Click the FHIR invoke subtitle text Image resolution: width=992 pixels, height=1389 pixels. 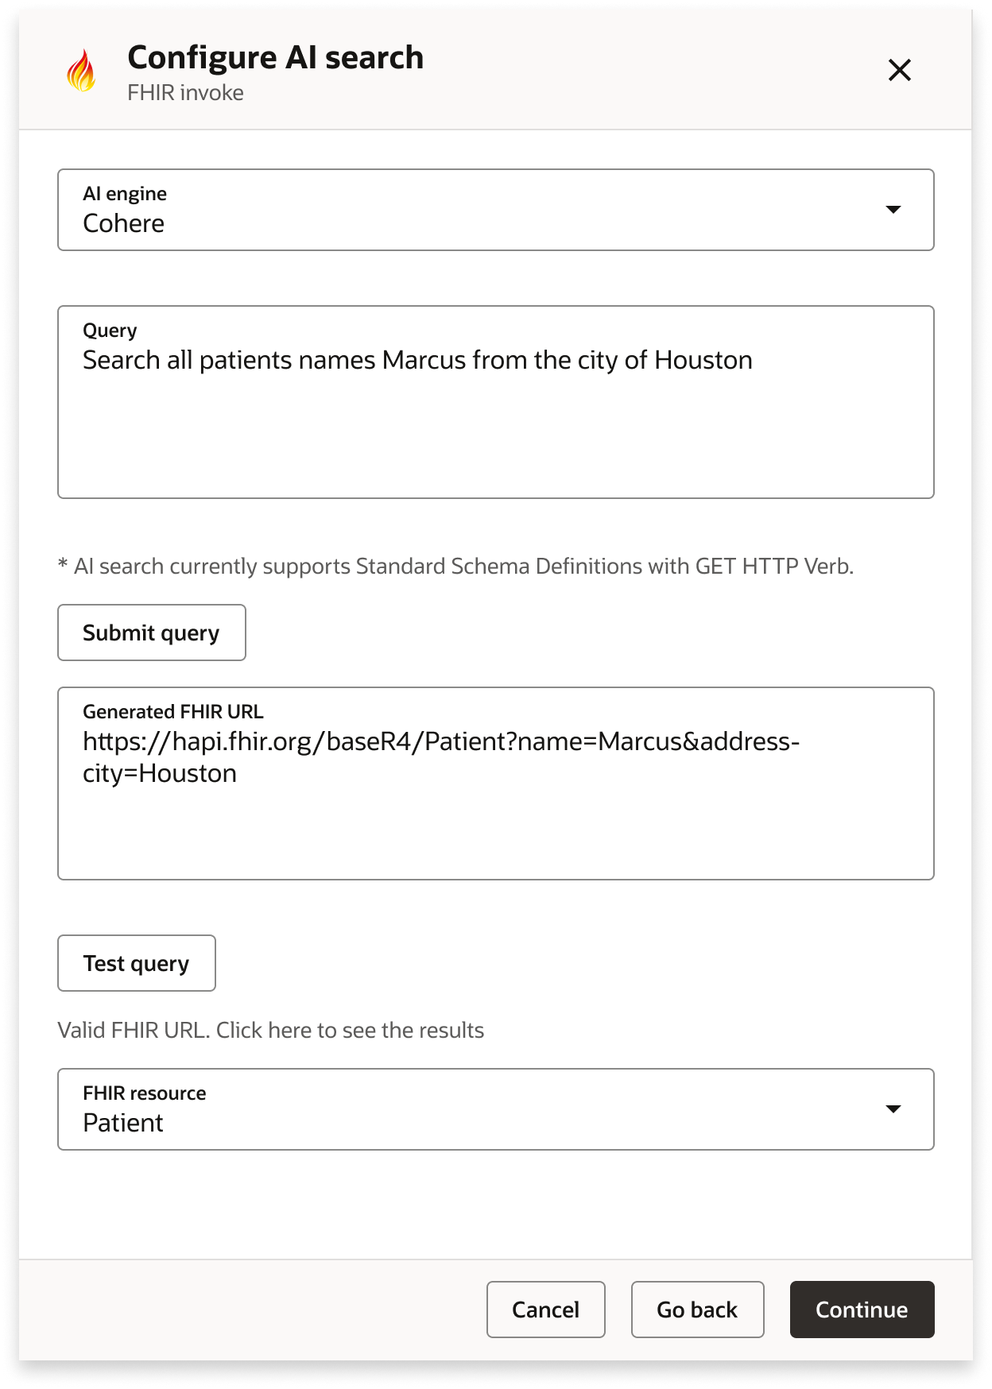pos(184,92)
